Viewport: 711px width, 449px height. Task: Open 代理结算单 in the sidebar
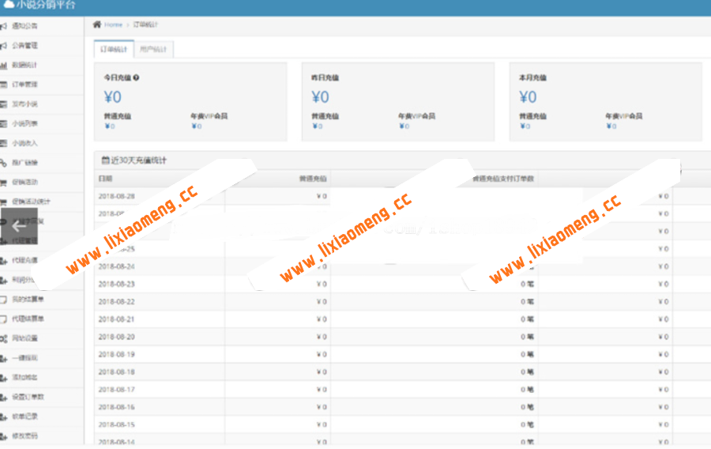tap(28, 319)
